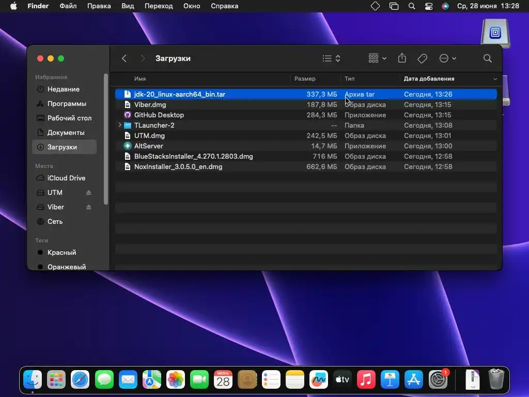Go back using the Finder back arrow
Viewport: 529px width, 397px height.
tap(124, 58)
